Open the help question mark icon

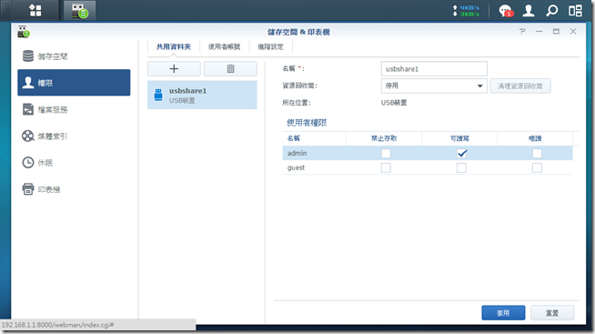pyautogui.click(x=522, y=32)
